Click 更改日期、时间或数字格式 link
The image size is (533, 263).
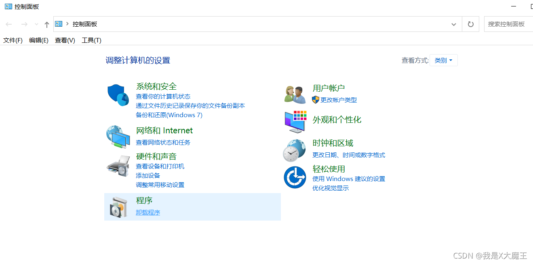pyautogui.click(x=349, y=155)
